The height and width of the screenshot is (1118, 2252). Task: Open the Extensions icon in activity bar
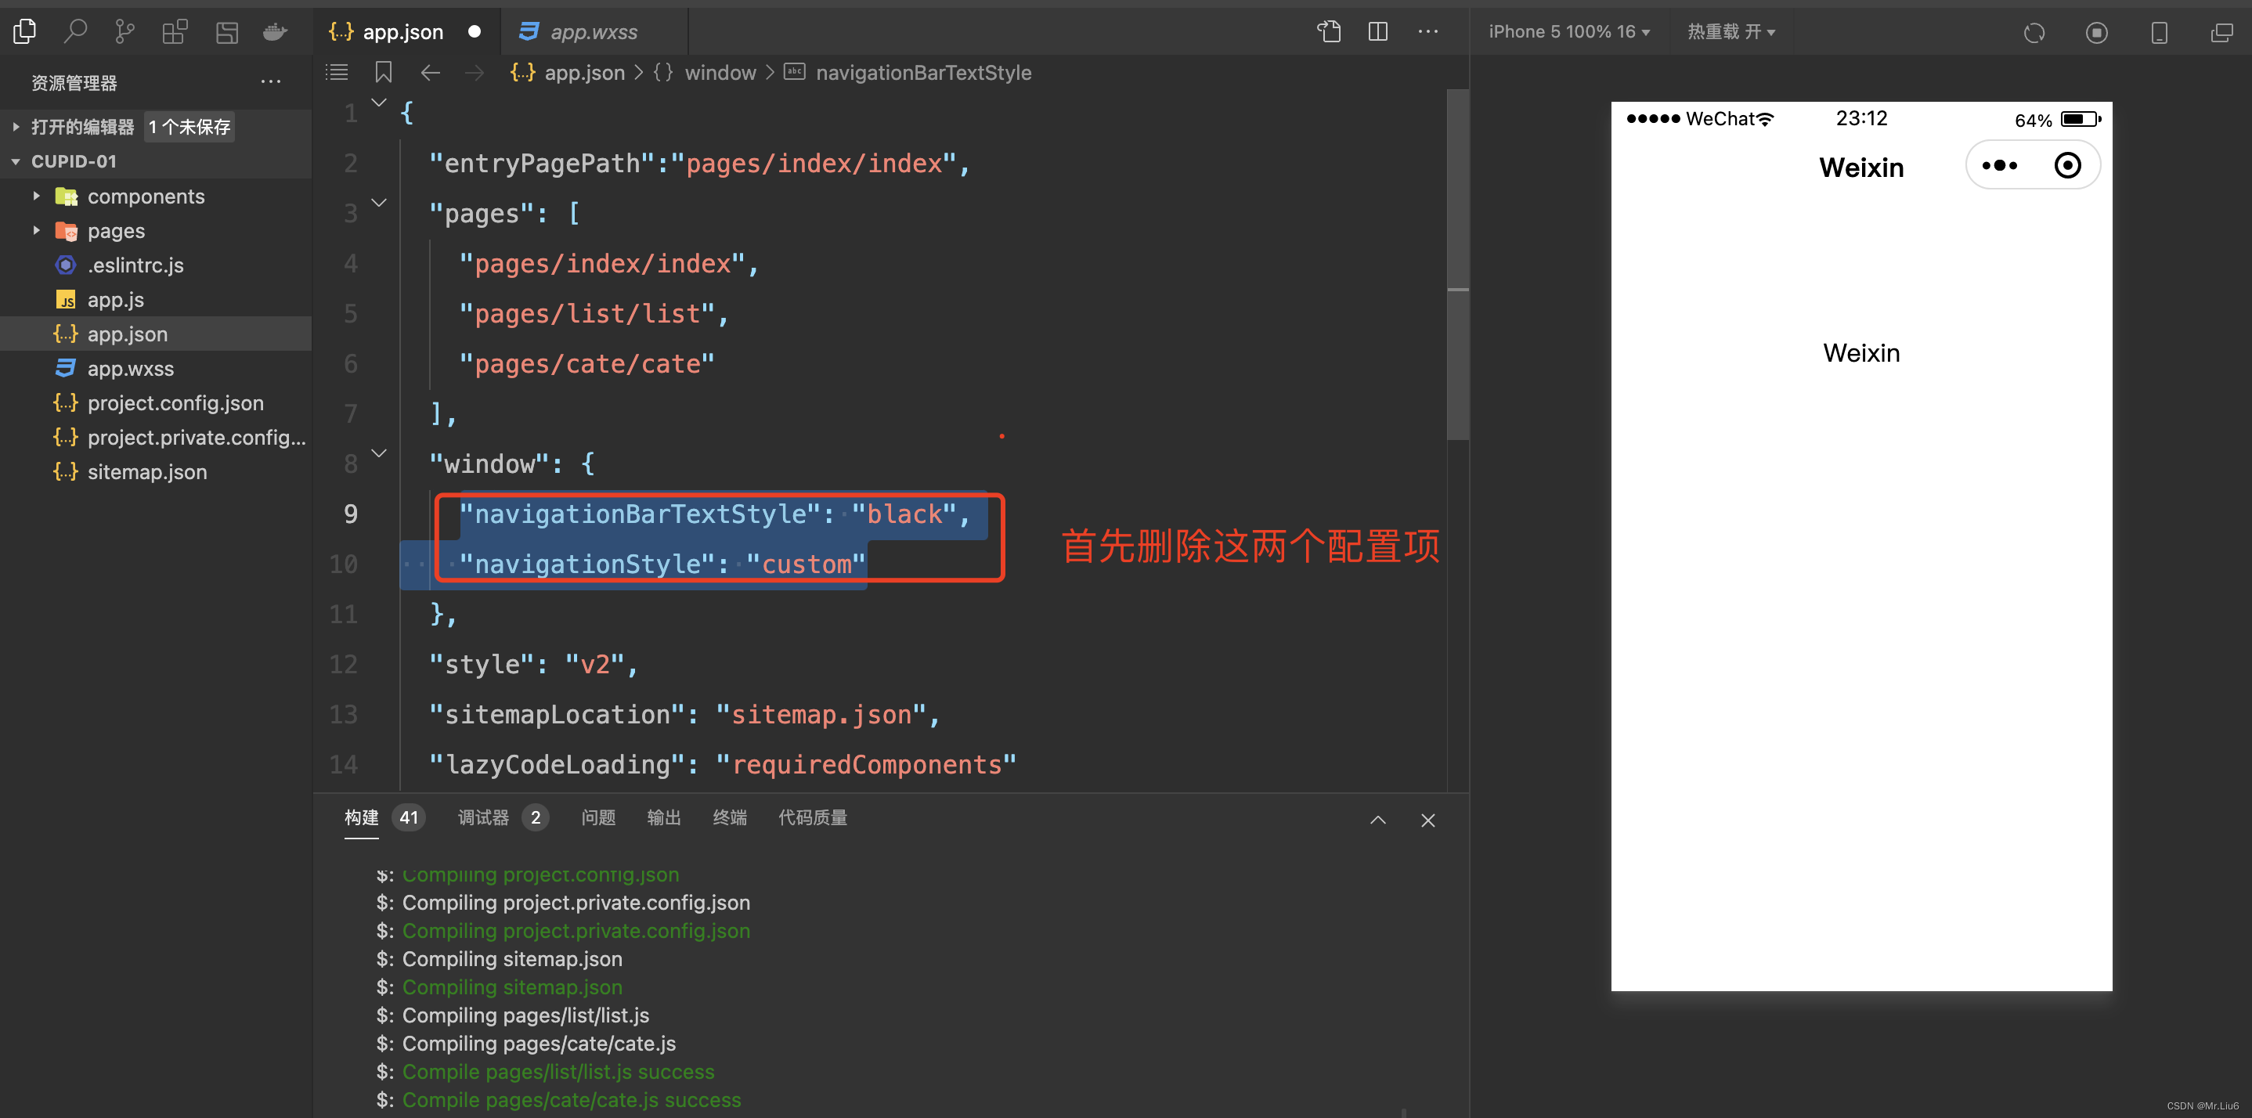(x=175, y=32)
